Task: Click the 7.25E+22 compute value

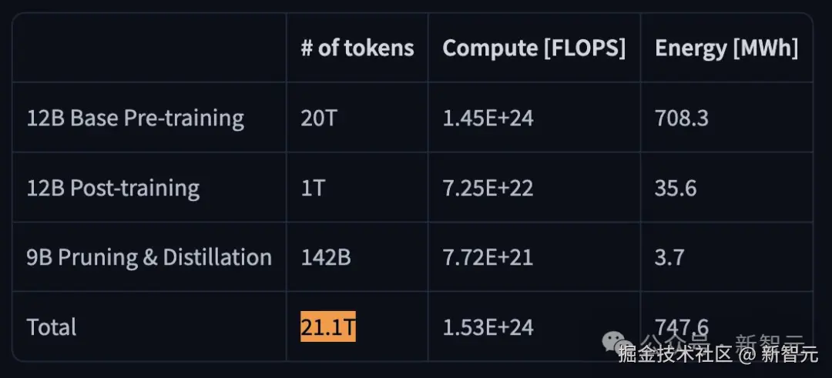Action: (488, 188)
